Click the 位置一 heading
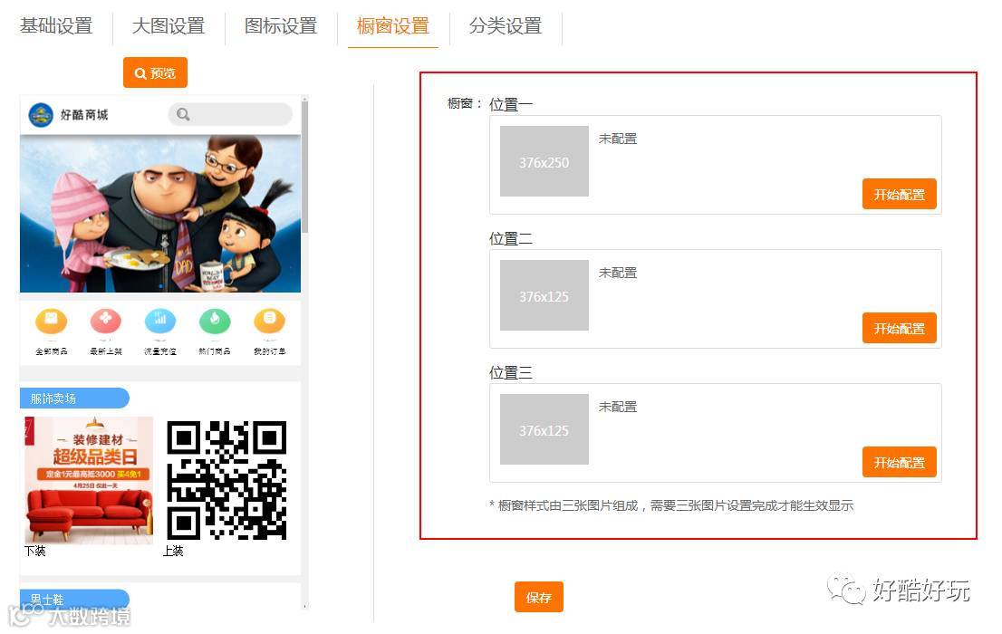Image resolution: width=1002 pixels, height=634 pixels. point(511,105)
